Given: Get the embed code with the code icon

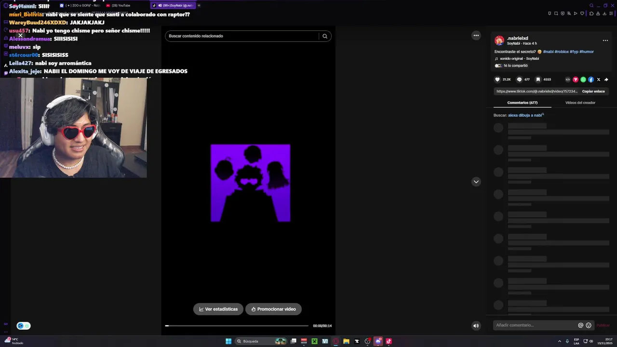Looking at the screenshot, I should (x=568, y=80).
